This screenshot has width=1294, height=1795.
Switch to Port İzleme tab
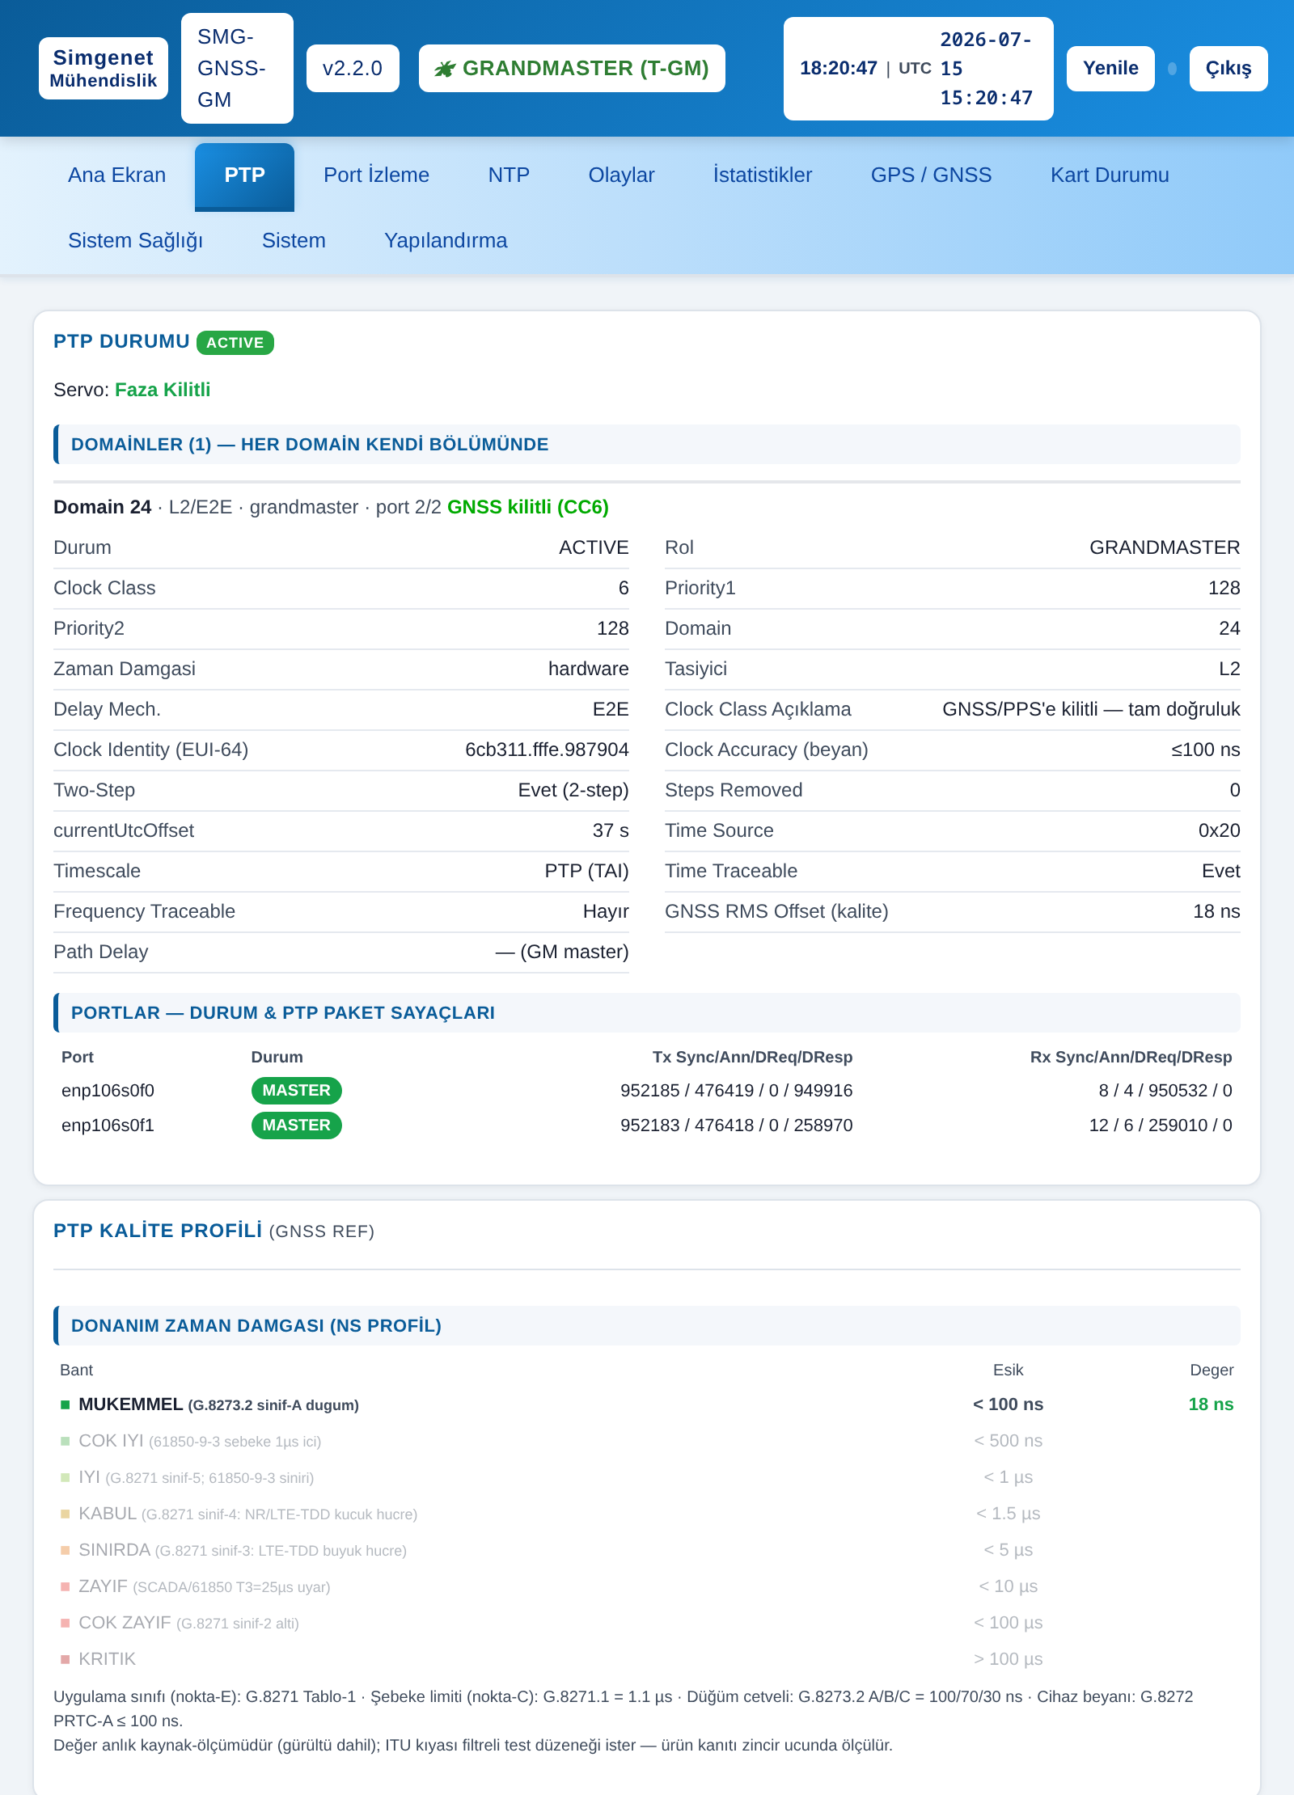tap(376, 175)
